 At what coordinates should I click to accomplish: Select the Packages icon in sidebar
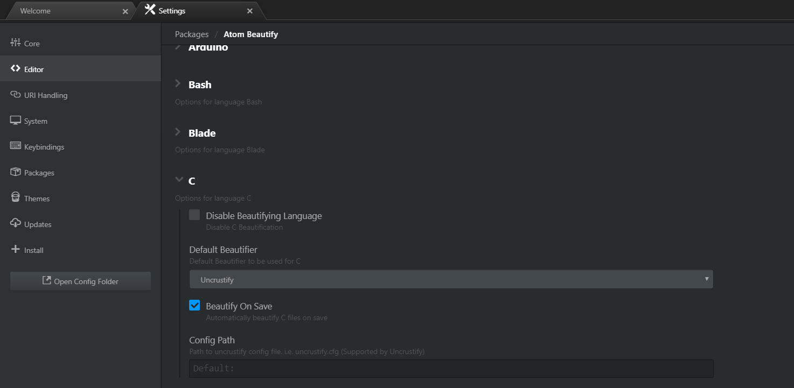pos(38,172)
